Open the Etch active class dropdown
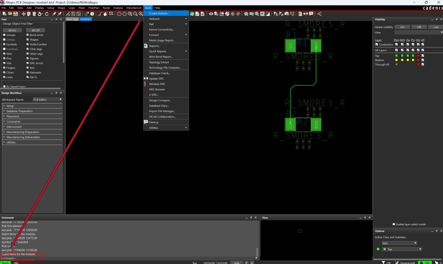443x264 pixels. click(399, 243)
